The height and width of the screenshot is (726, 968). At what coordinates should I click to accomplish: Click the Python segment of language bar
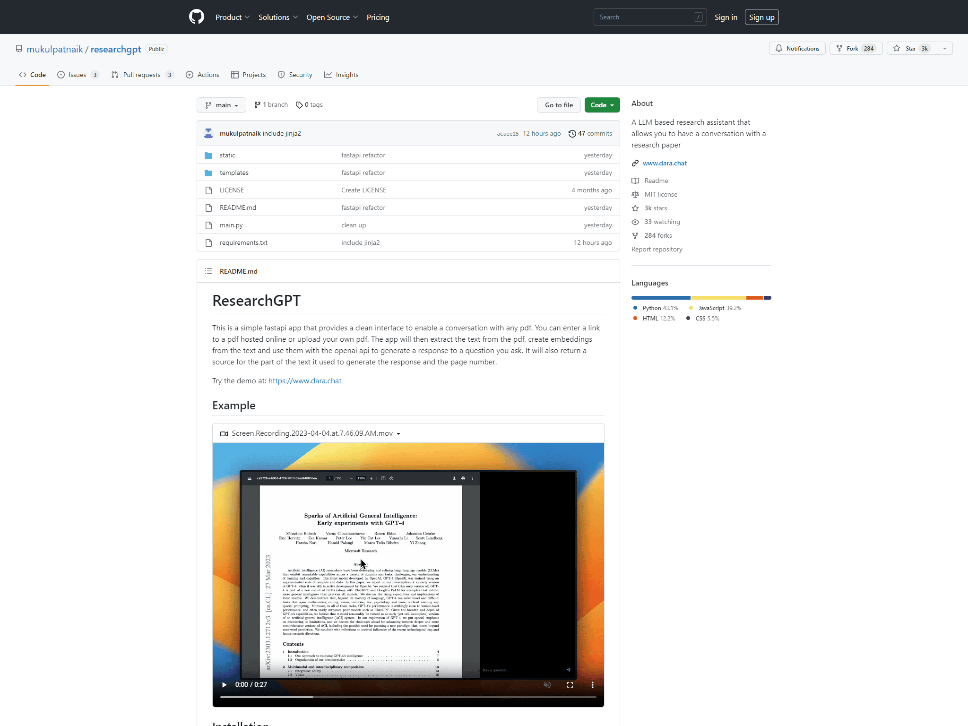click(x=661, y=298)
